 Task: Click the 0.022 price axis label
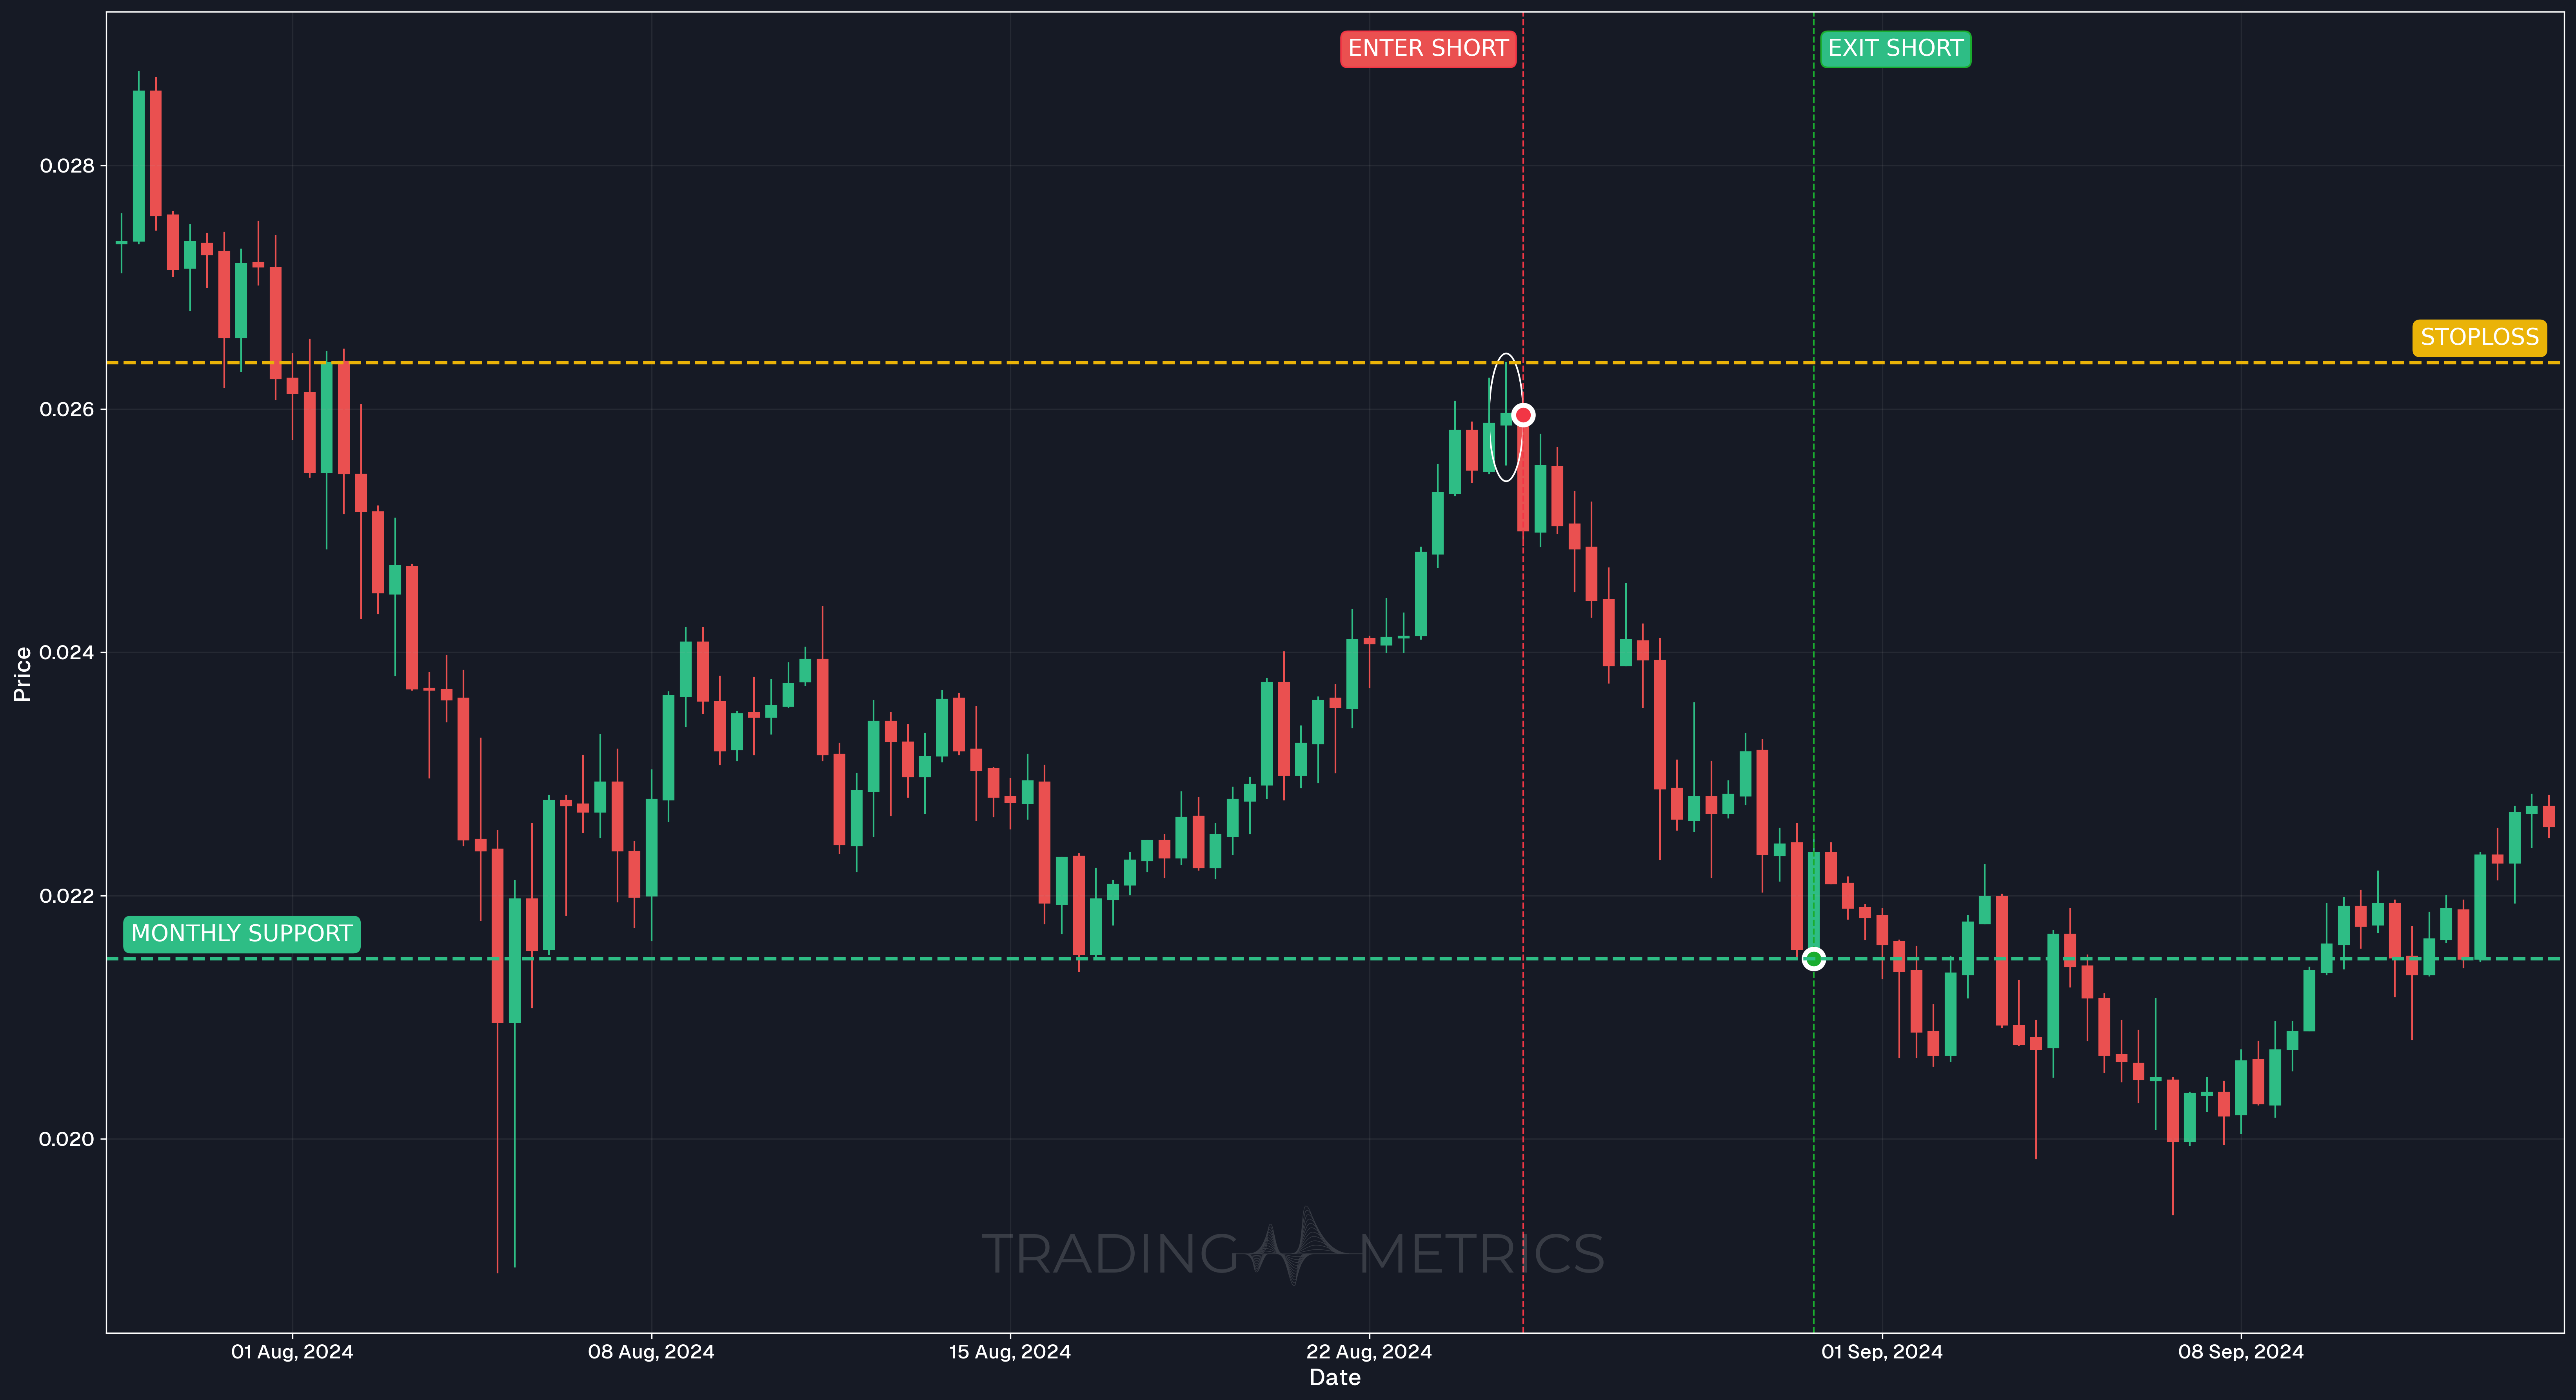tap(67, 896)
